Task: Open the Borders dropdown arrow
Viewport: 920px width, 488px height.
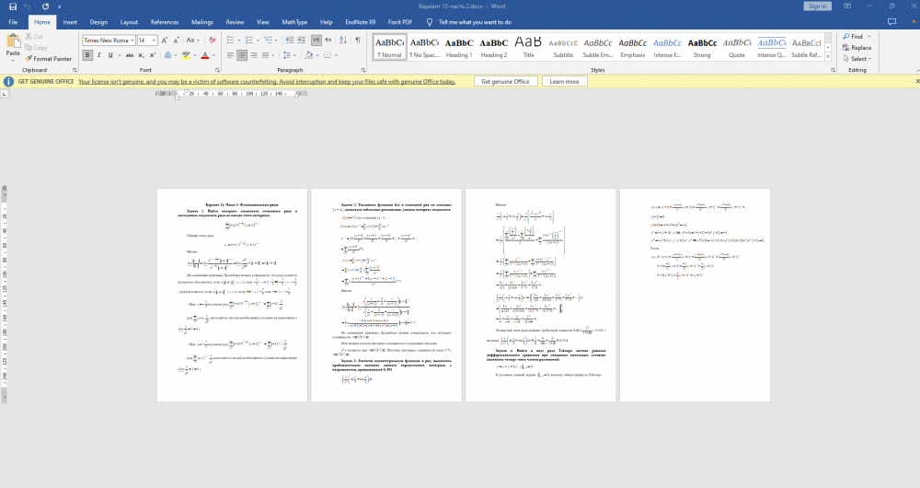Action: [x=336, y=55]
